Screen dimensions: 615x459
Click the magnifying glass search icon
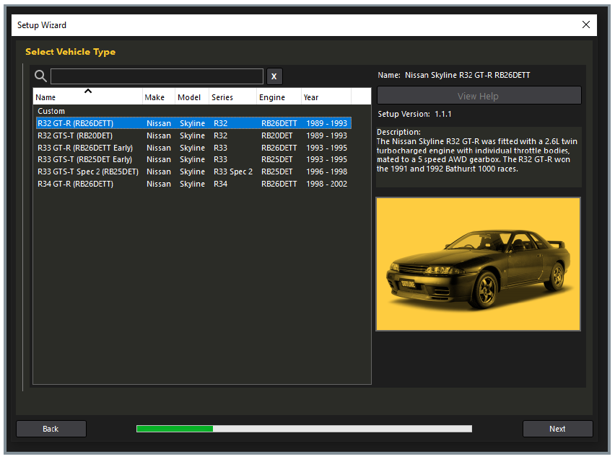(x=40, y=76)
